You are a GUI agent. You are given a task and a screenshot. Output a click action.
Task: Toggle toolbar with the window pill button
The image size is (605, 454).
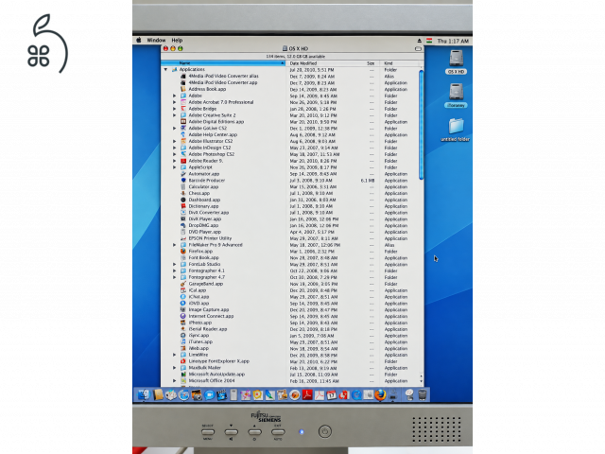[418, 48]
